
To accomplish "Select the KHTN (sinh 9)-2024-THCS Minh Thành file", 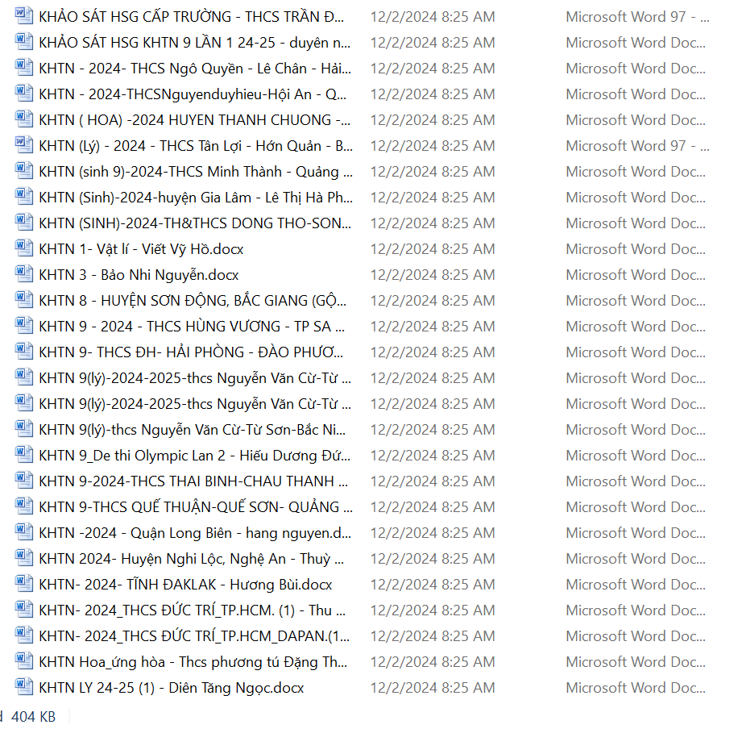I will 194,171.
